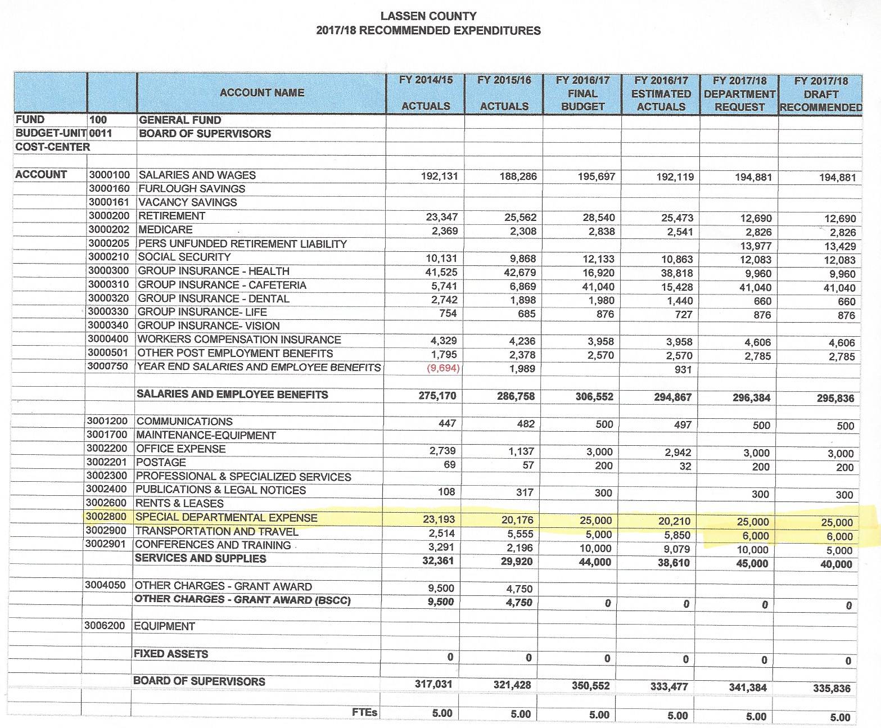Screen dimensions: 881x728
Task: Select the 'SERVICES AND SUPPLIES' subtotal label
Action: [x=200, y=558]
